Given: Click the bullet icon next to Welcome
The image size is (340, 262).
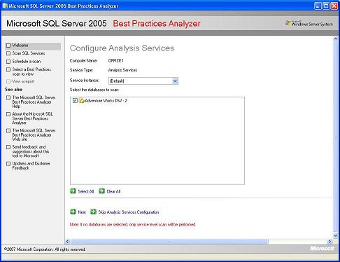Looking at the screenshot, I should pyautogui.click(x=8, y=46).
